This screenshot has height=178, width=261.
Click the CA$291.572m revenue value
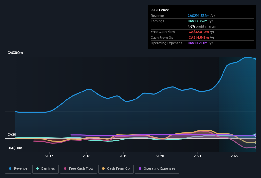(x=198, y=16)
